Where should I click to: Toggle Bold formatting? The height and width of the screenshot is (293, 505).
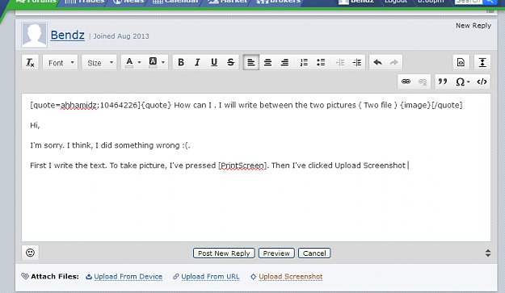(x=181, y=62)
